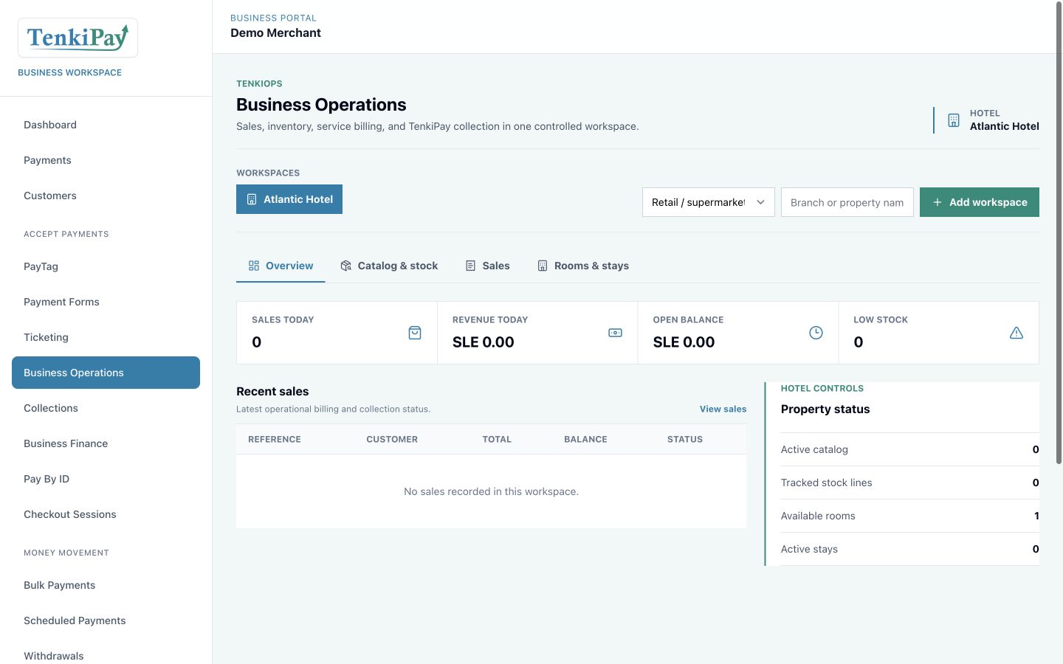The image size is (1063, 664).
Task: Click the page vertical scrollbar
Action: coord(1059,235)
